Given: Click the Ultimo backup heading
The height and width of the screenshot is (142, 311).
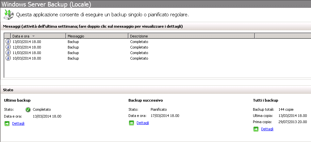Looking at the screenshot, I should point(17,100).
